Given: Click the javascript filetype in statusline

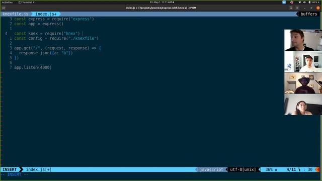Looking at the screenshot, I should pos(211,169).
